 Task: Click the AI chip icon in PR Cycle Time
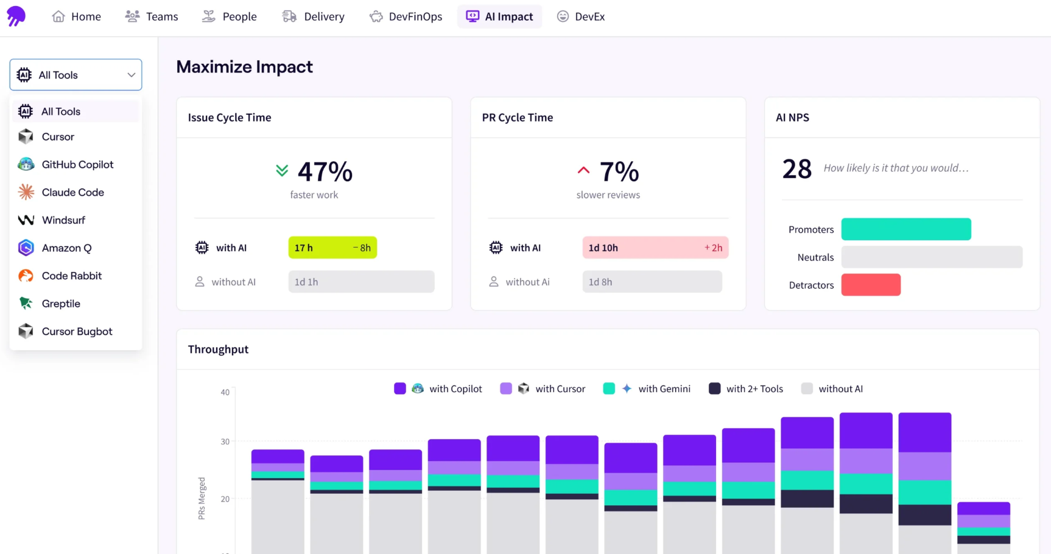click(496, 248)
